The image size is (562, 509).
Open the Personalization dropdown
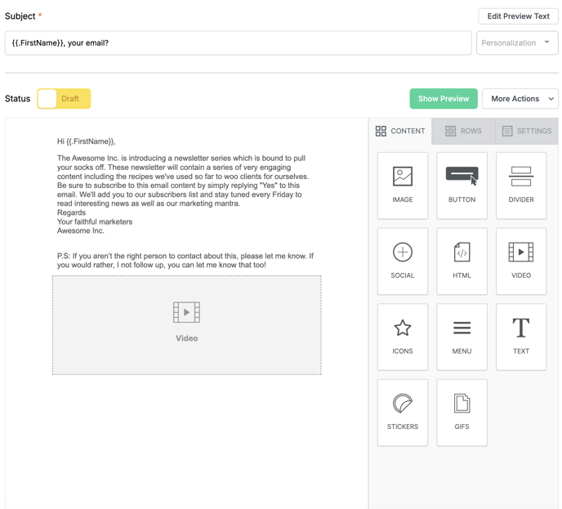click(517, 43)
